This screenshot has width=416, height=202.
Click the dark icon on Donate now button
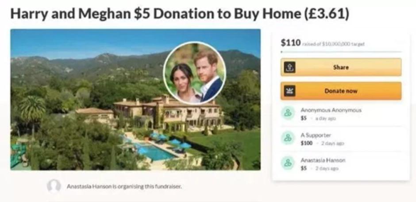(289, 91)
